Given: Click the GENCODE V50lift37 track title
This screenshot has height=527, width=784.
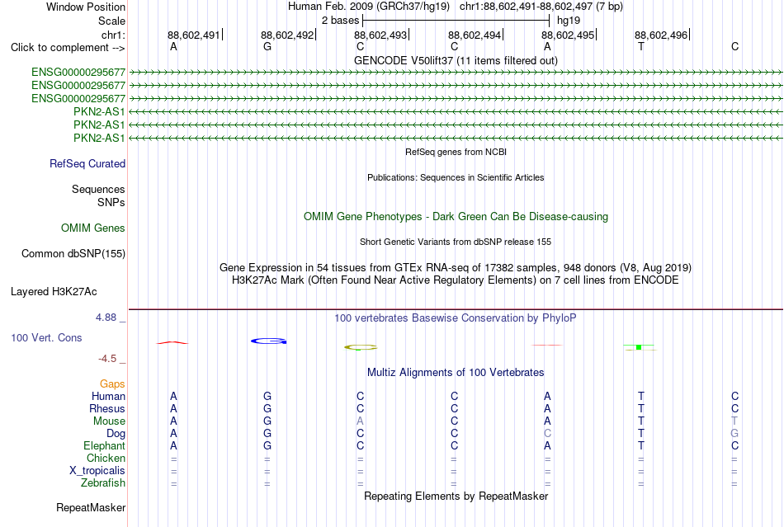Looking at the screenshot, I should [456, 60].
